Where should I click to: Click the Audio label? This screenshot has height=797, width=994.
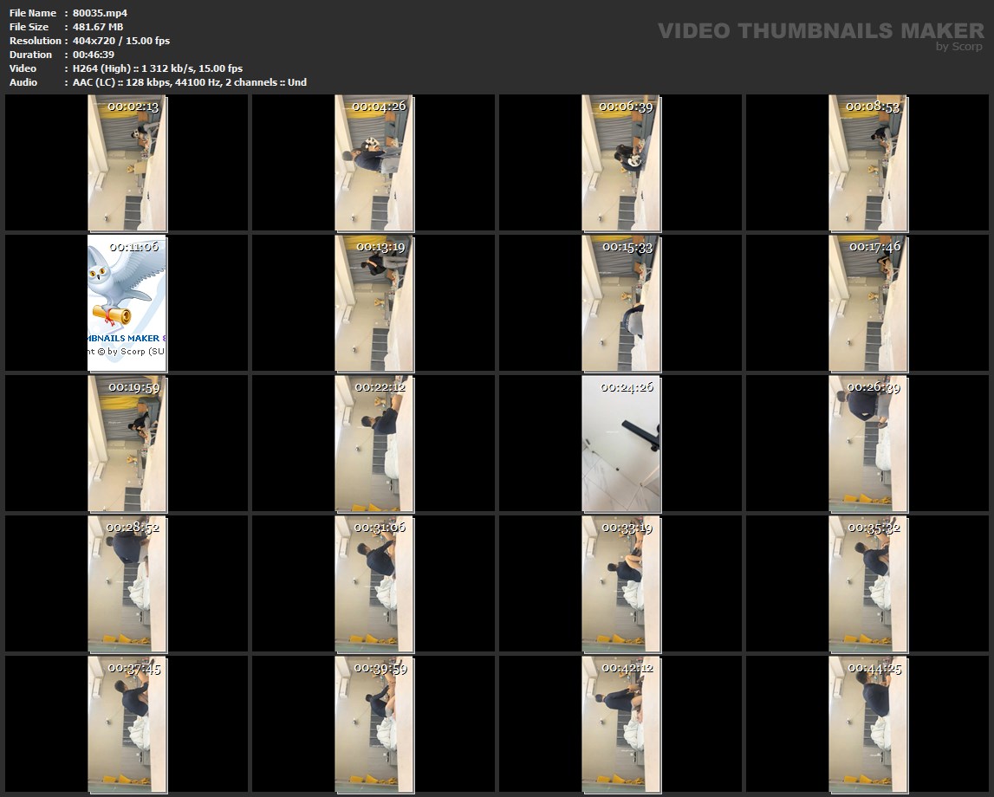[23, 82]
